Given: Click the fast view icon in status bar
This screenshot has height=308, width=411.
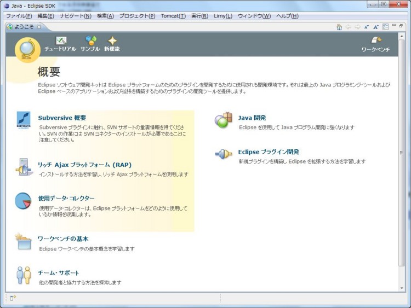Looking at the screenshot, I should click(13, 298).
